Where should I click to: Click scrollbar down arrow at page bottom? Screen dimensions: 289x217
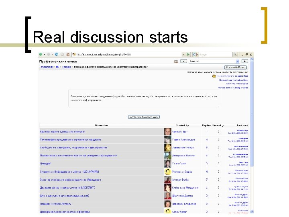[252, 212]
